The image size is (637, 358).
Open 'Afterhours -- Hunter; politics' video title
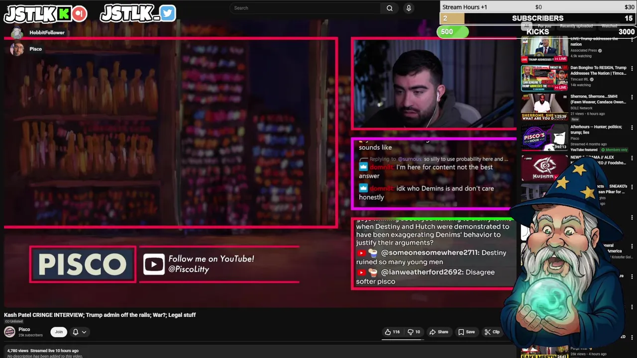(x=596, y=130)
